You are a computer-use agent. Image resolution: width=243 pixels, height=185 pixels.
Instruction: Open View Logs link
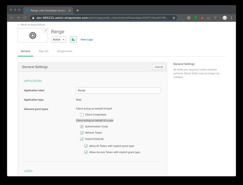pyautogui.click(x=87, y=39)
